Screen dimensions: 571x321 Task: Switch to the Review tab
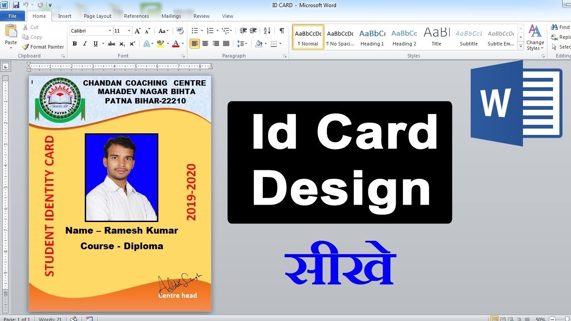coord(202,16)
